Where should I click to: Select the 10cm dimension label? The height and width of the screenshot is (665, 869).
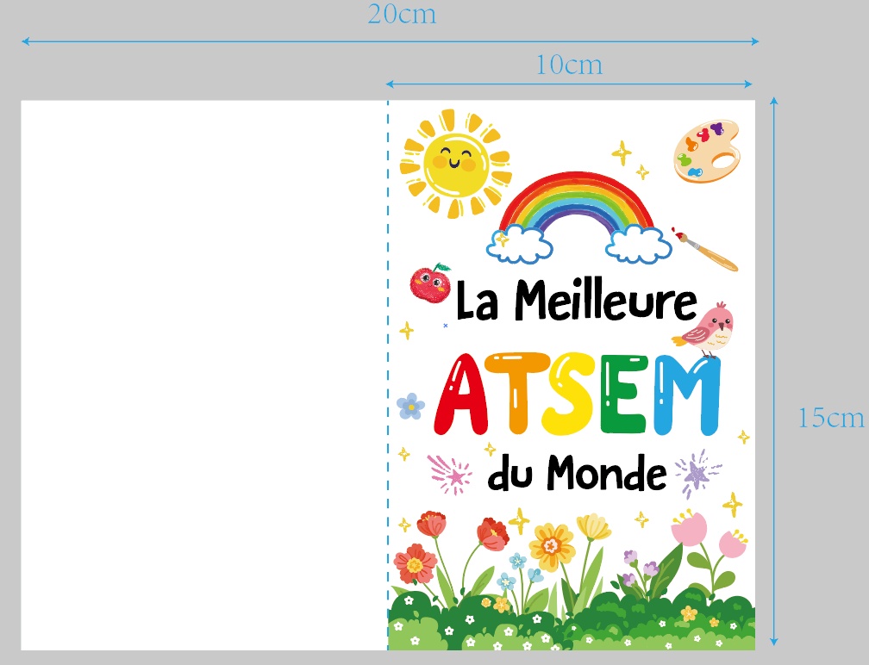(569, 65)
